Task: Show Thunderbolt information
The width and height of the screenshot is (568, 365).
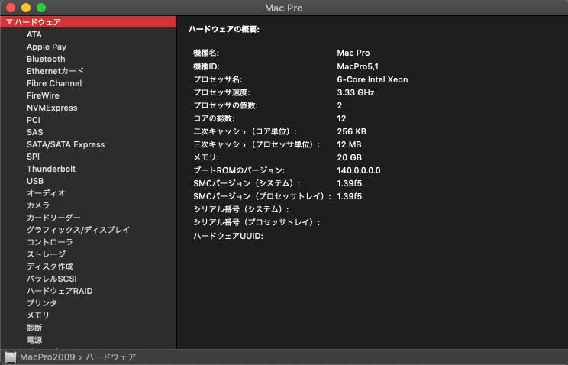Action: [51, 169]
